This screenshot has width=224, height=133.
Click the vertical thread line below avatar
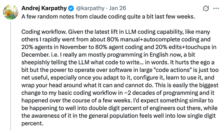[x=11, y=77]
